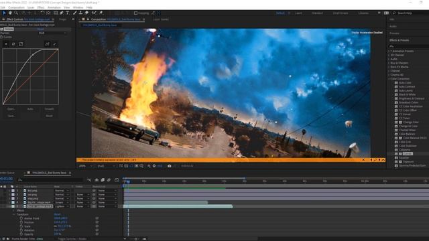Click the Curves graph top-right control point

[x=58, y=50]
